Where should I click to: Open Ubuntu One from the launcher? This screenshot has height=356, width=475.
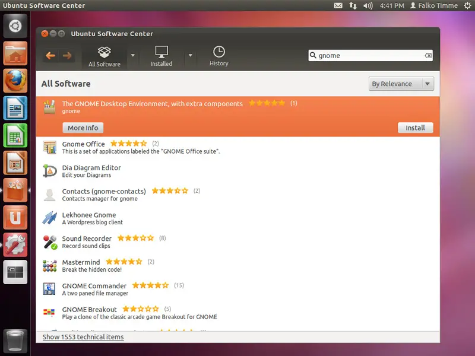pyautogui.click(x=15, y=217)
